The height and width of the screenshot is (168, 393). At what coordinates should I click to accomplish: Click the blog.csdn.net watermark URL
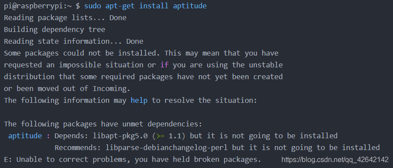[x=335, y=160]
